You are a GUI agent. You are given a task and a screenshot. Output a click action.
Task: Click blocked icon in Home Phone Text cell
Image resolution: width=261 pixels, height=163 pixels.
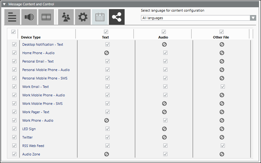pyautogui.click(x=106, y=53)
